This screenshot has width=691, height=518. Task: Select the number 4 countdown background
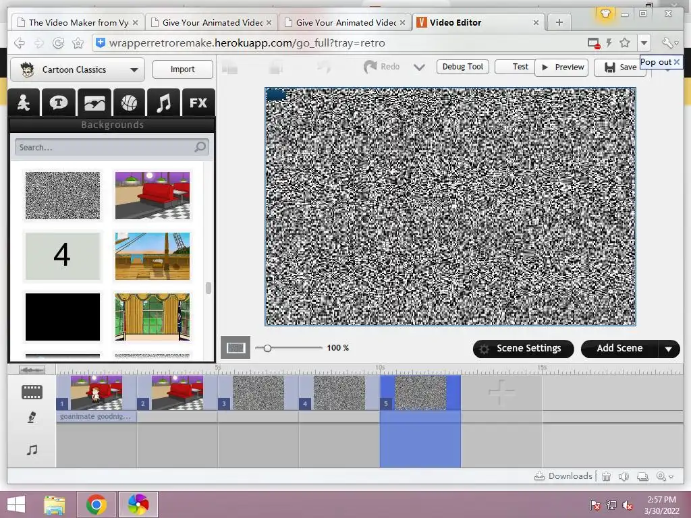click(x=63, y=256)
